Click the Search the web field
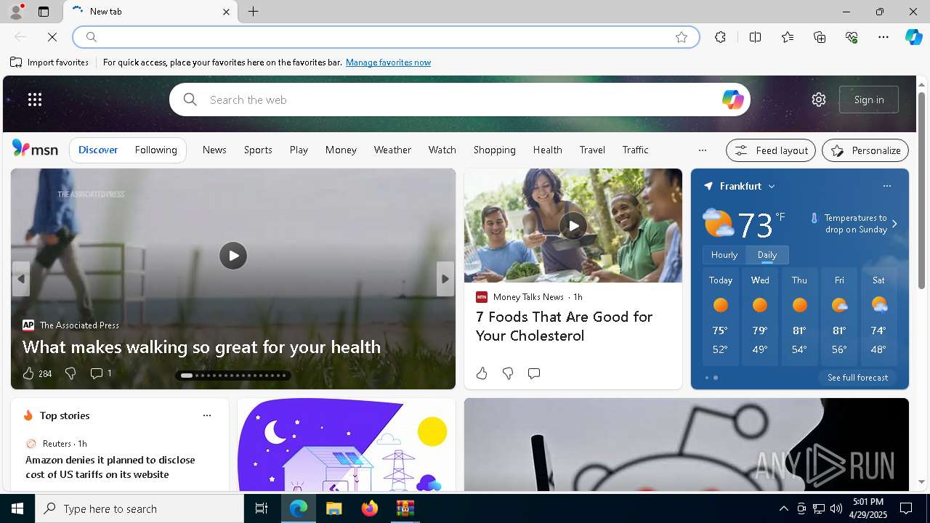The width and height of the screenshot is (930, 523). coord(459,100)
